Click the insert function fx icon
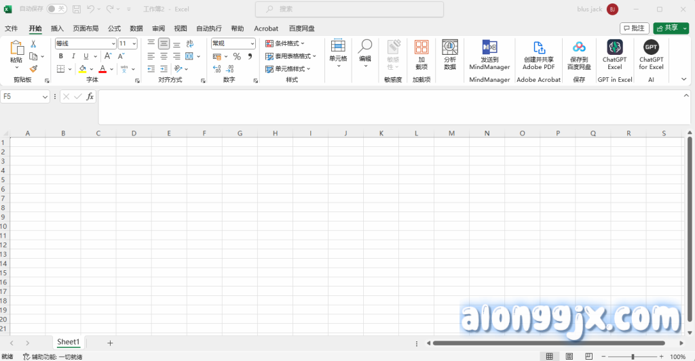695x361 pixels. 90,97
